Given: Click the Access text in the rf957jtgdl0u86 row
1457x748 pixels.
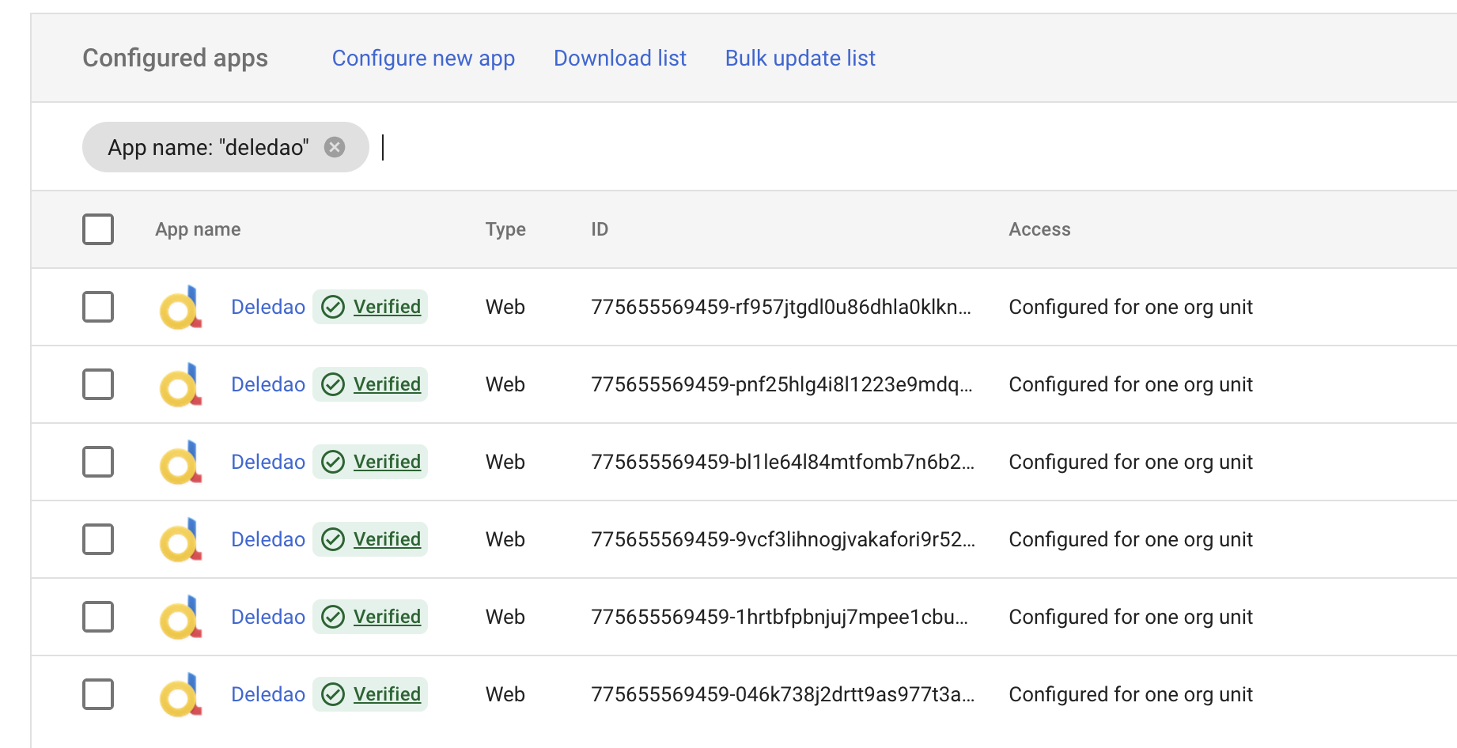Looking at the screenshot, I should [x=1130, y=307].
